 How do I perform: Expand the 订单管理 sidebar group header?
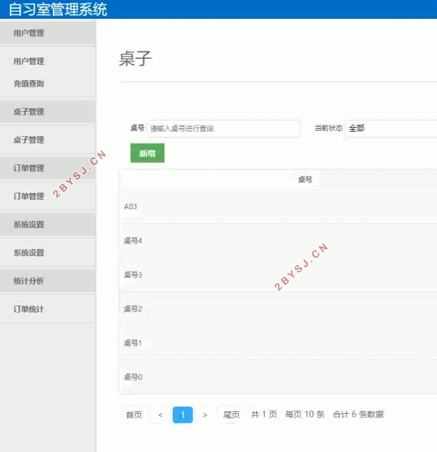pos(48,168)
